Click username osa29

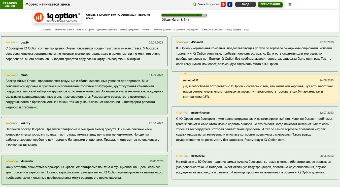[25, 43]
